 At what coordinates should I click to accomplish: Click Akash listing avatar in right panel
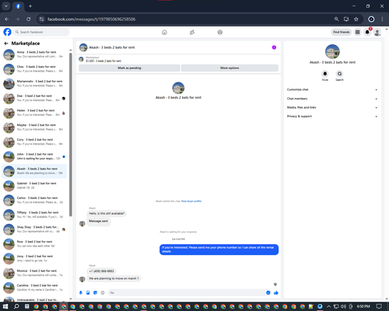(x=332, y=51)
